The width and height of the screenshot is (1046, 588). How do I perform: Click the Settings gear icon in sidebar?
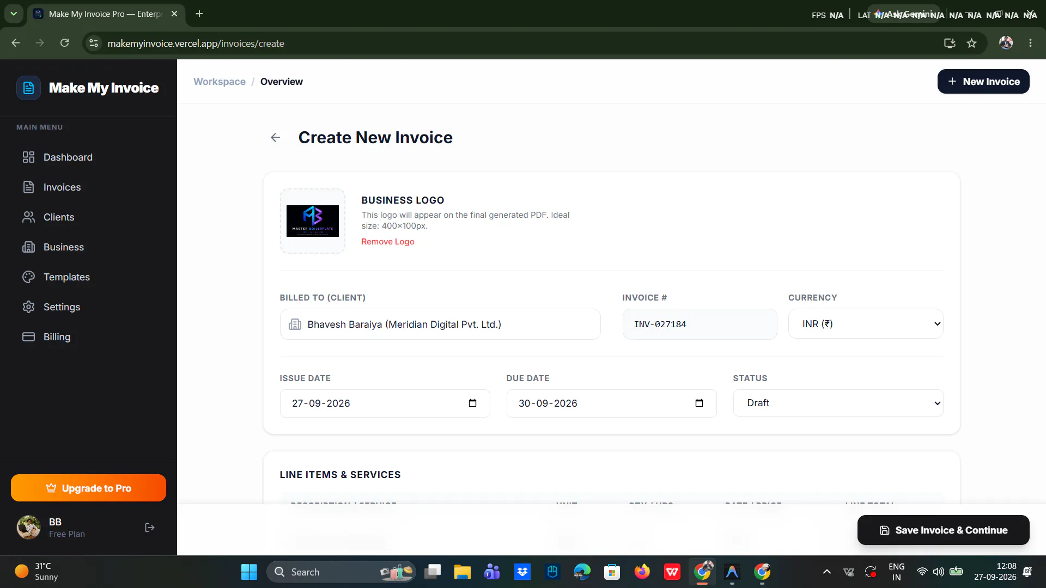tap(28, 307)
